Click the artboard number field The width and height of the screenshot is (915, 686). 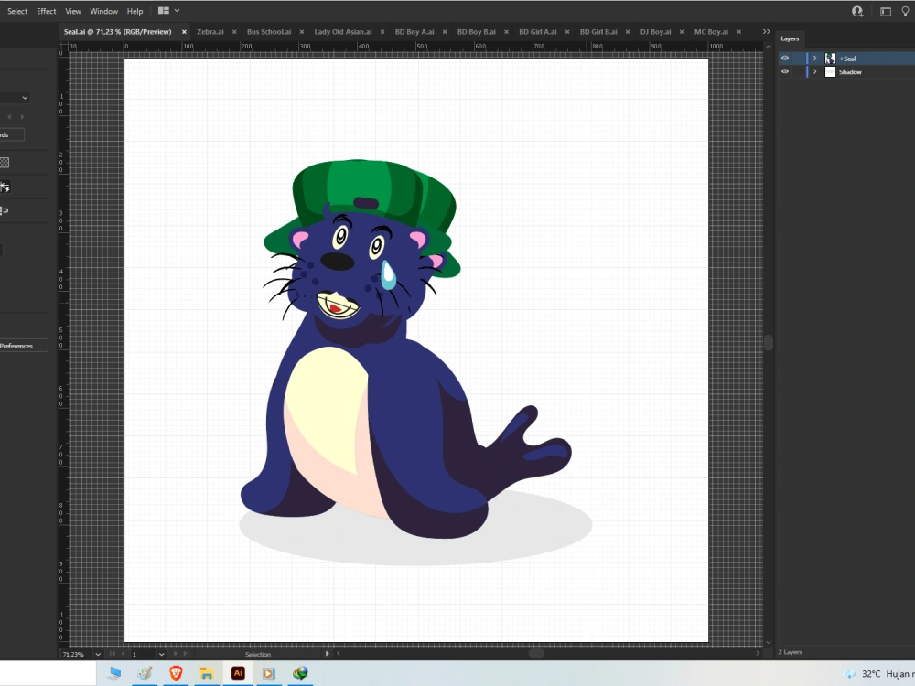pyautogui.click(x=144, y=655)
